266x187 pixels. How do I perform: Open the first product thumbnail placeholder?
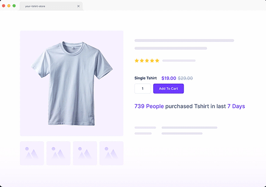tap(32, 153)
